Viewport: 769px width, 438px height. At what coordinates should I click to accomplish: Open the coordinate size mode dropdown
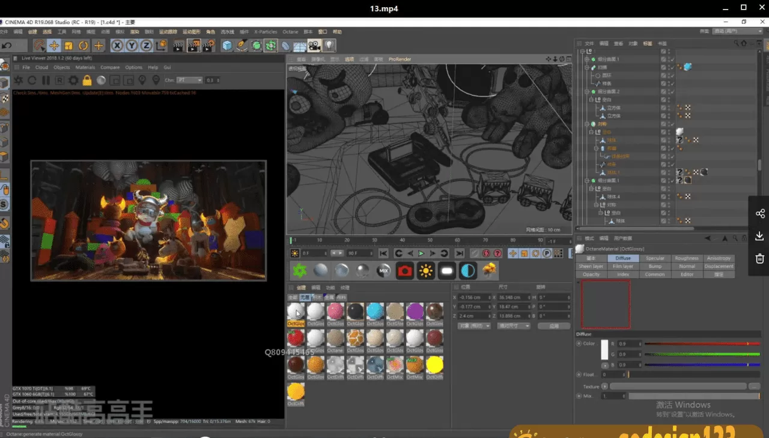pyautogui.click(x=514, y=326)
